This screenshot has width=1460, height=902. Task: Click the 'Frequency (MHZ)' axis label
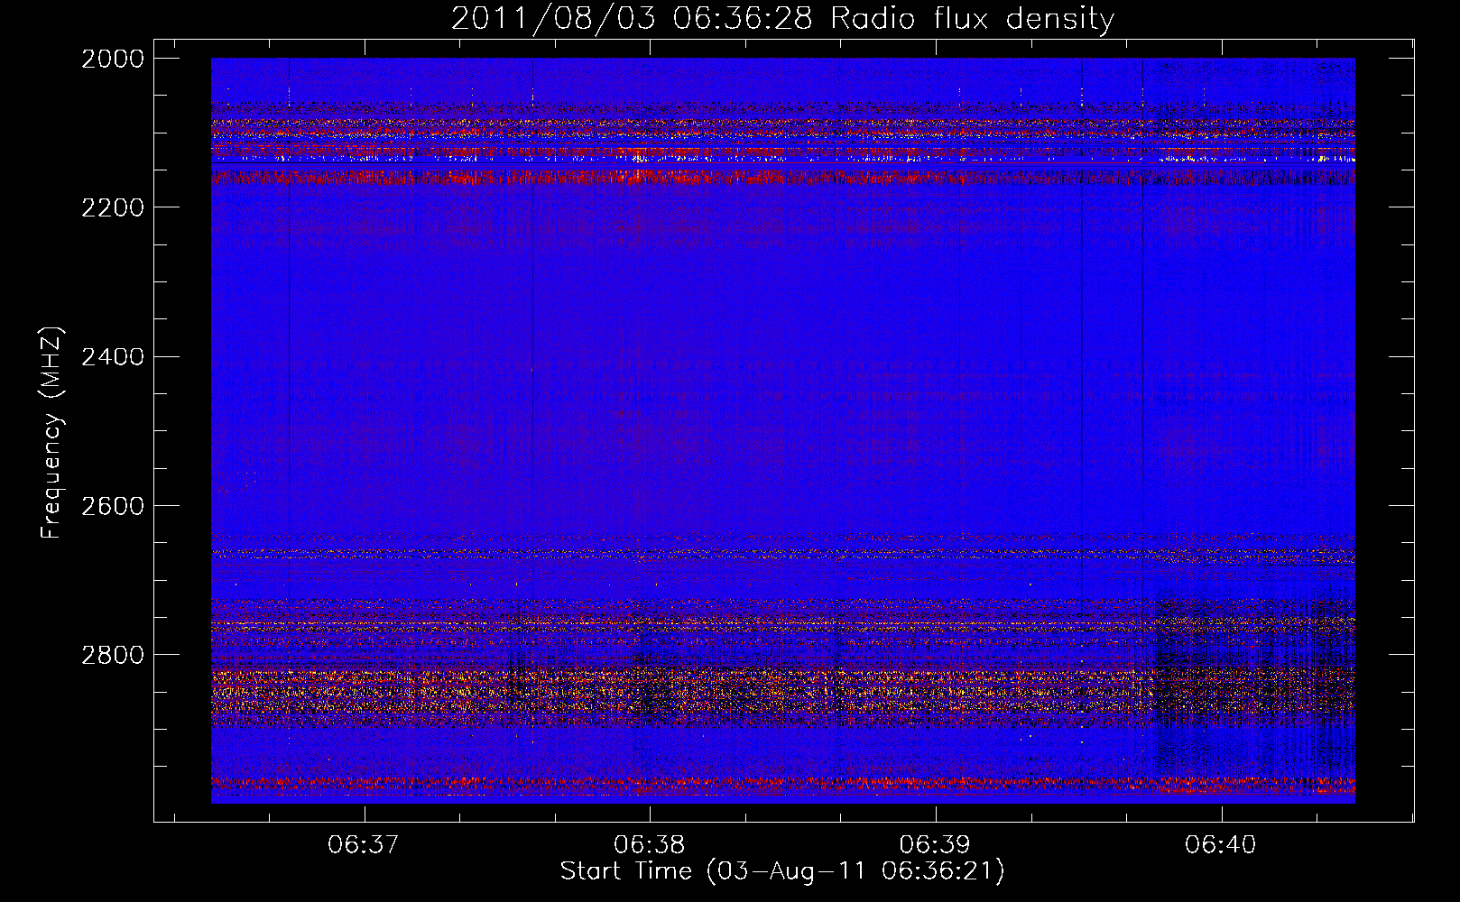click(52, 433)
